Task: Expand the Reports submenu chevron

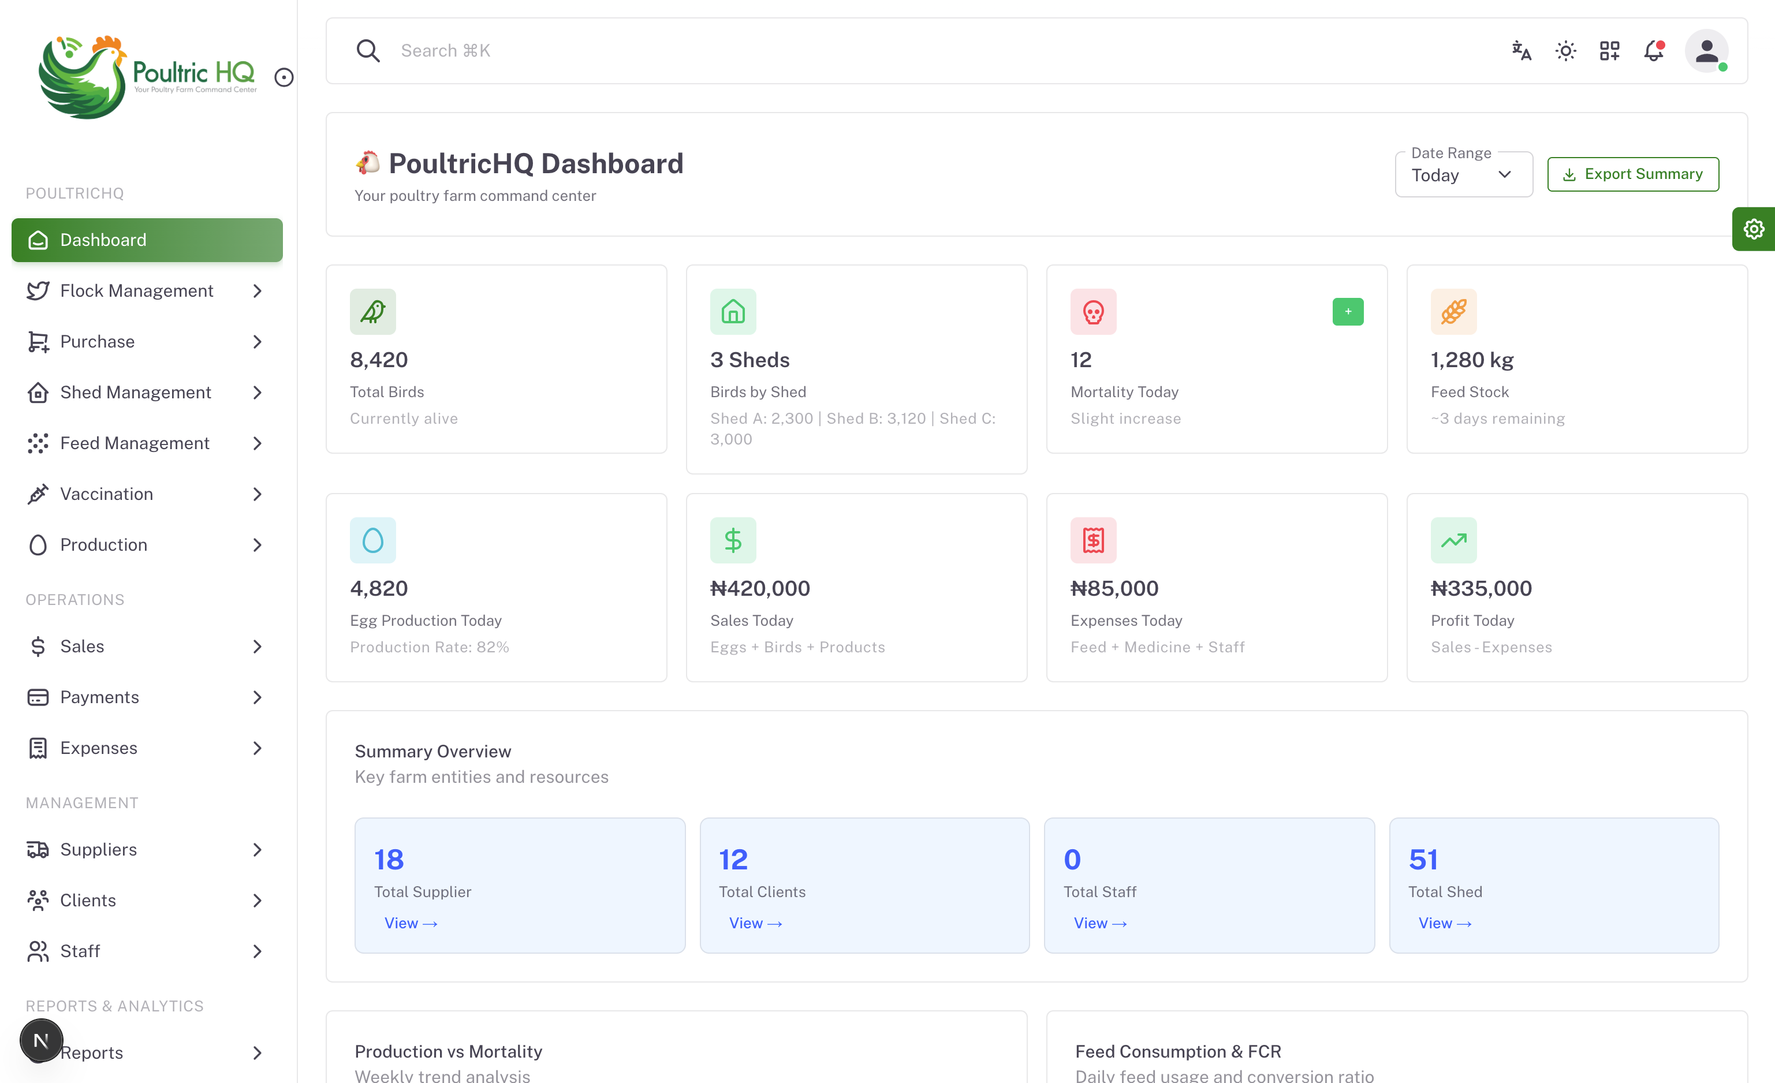Action: 257,1052
